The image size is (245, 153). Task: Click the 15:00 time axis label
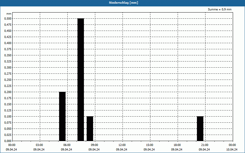point(150,145)
